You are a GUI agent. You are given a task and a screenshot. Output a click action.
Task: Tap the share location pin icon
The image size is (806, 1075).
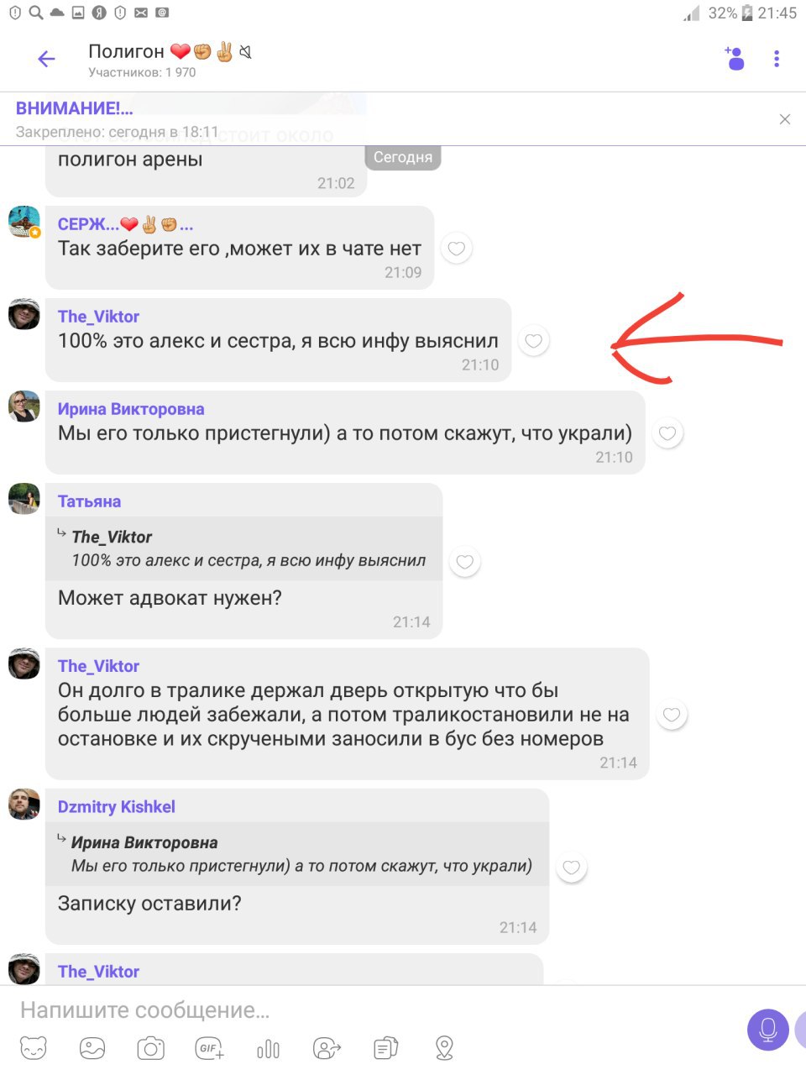tap(445, 1048)
